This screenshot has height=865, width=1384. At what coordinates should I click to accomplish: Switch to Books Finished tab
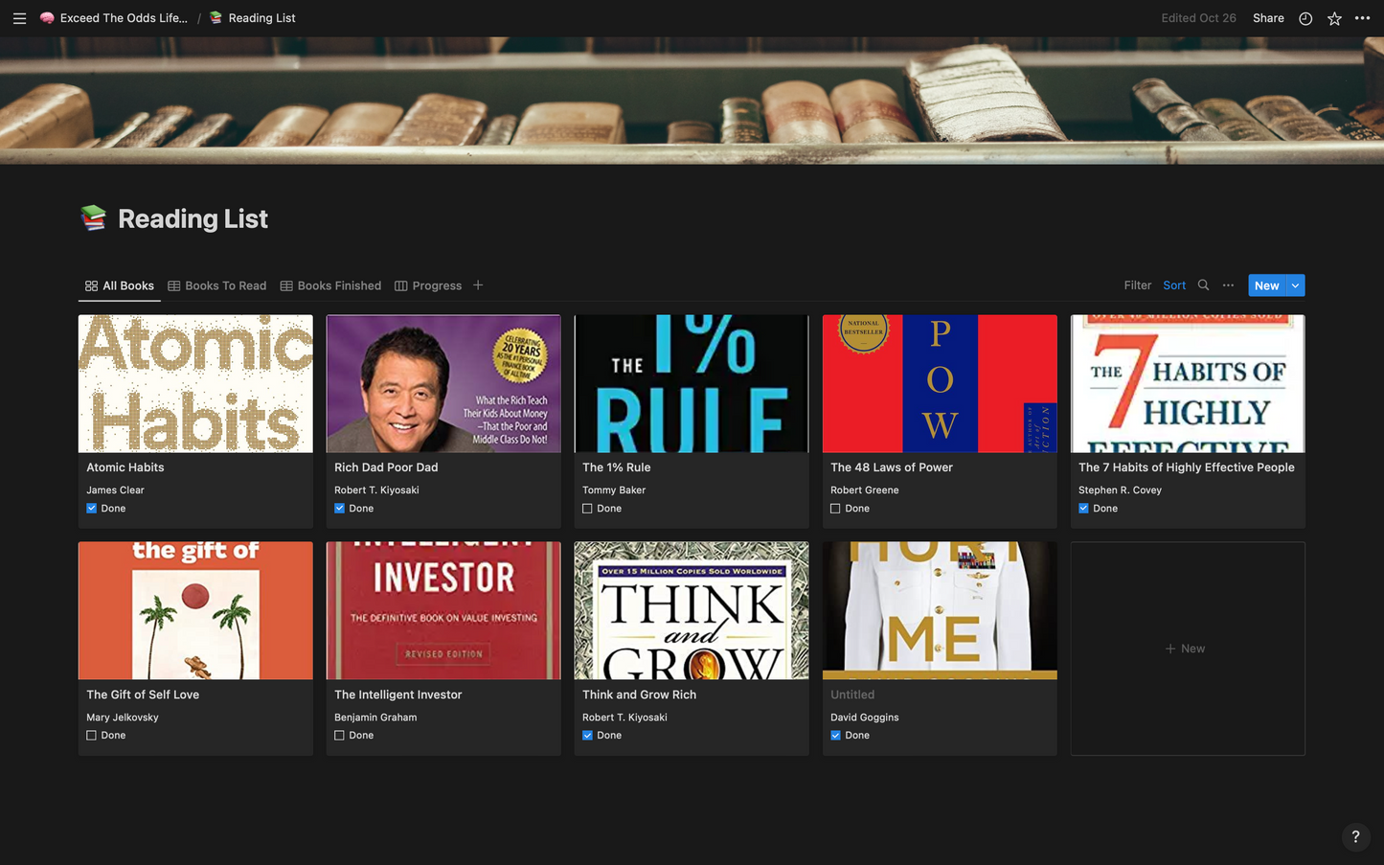tap(330, 285)
